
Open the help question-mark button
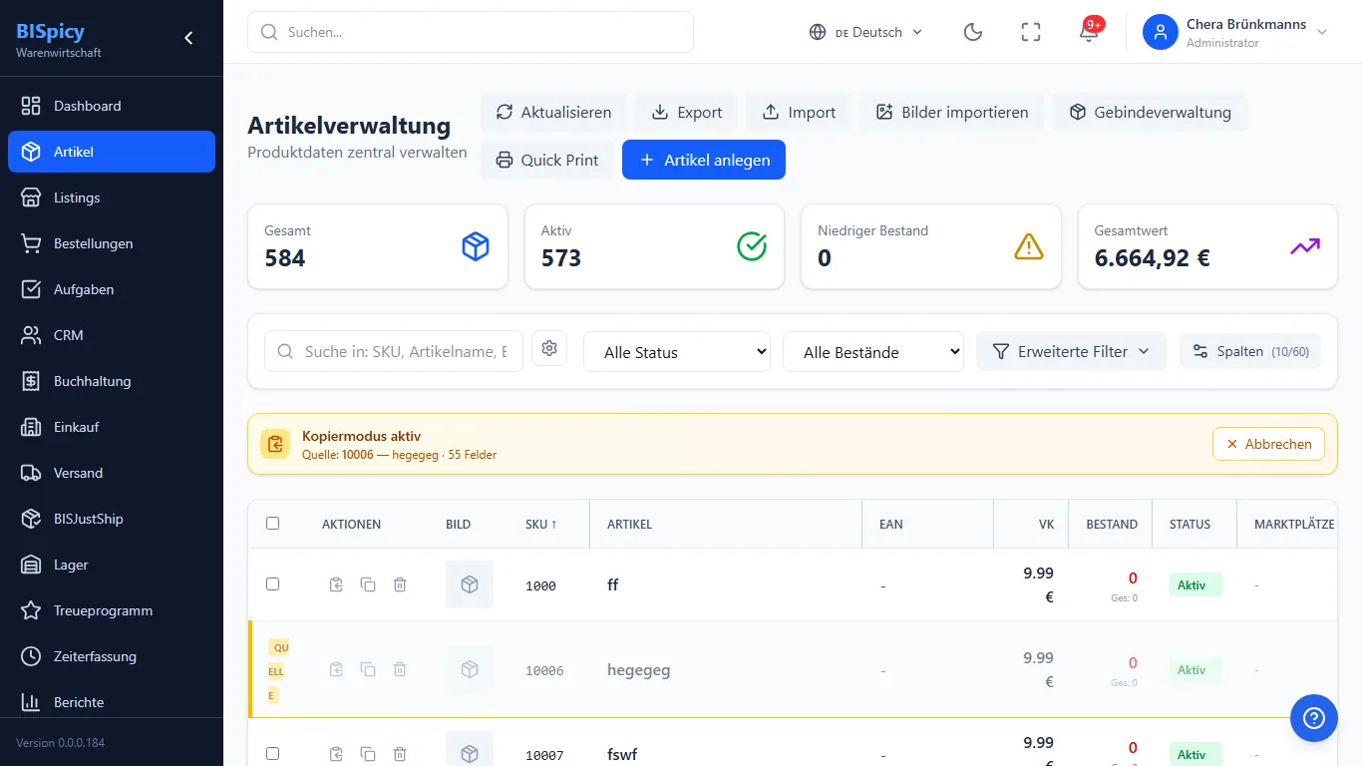pos(1314,718)
